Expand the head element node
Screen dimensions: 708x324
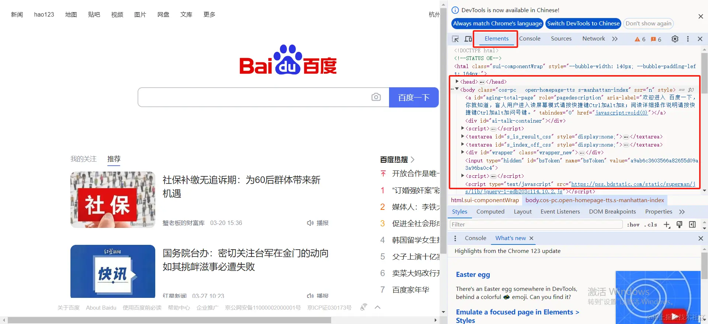[457, 81]
